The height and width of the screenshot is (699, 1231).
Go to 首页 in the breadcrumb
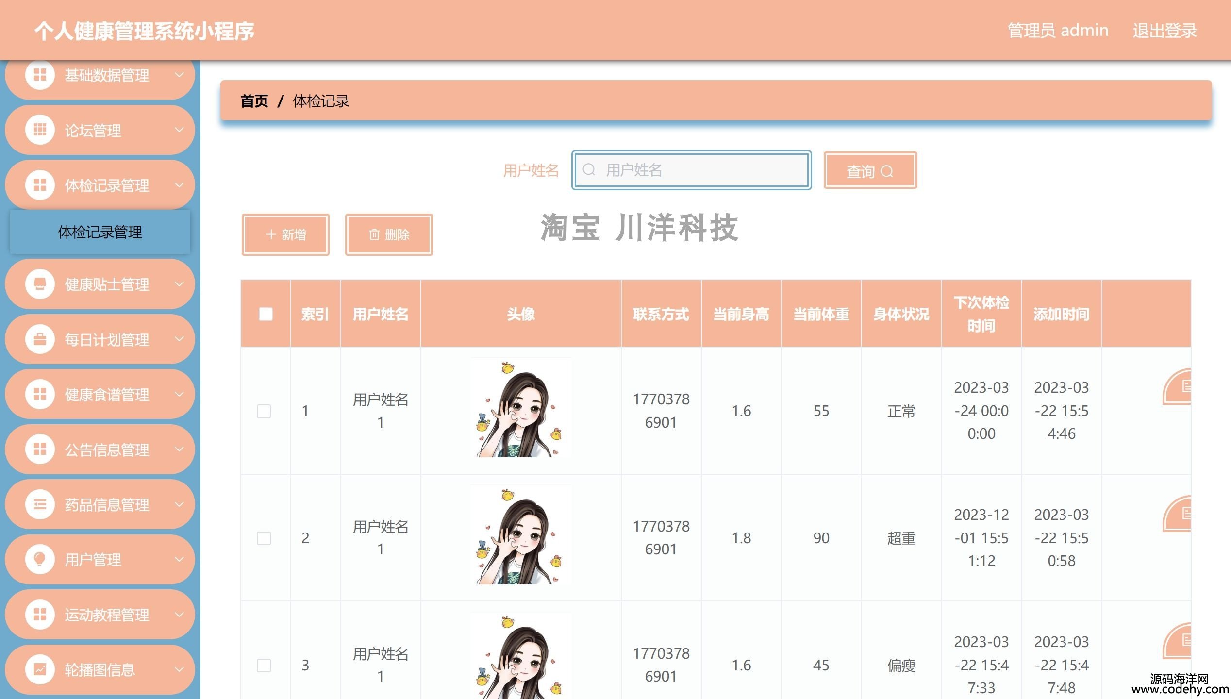[254, 101]
